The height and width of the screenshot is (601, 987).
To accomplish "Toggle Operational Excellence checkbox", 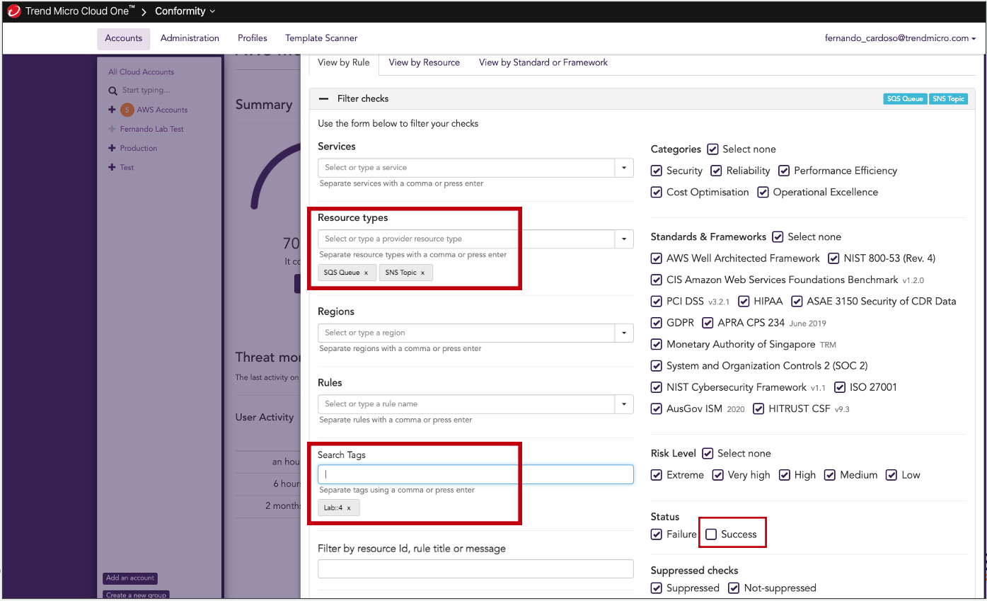I will pos(763,192).
